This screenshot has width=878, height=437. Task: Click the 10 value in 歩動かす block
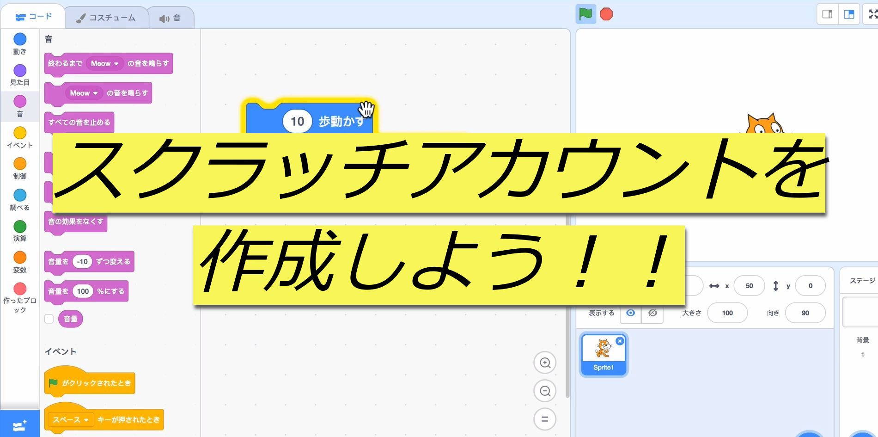point(297,121)
